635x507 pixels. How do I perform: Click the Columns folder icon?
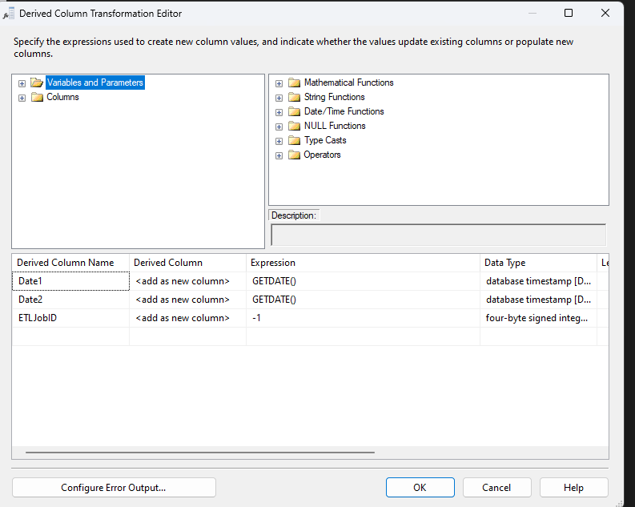pos(37,97)
